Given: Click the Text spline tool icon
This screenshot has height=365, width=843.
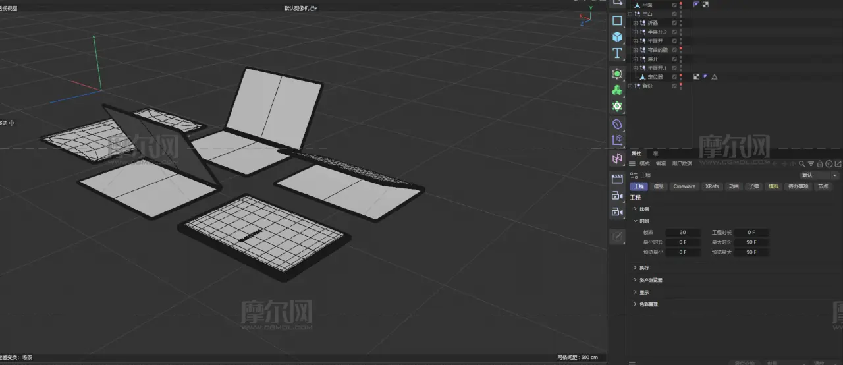Looking at the screenshot, I should (x=617, y=53).
